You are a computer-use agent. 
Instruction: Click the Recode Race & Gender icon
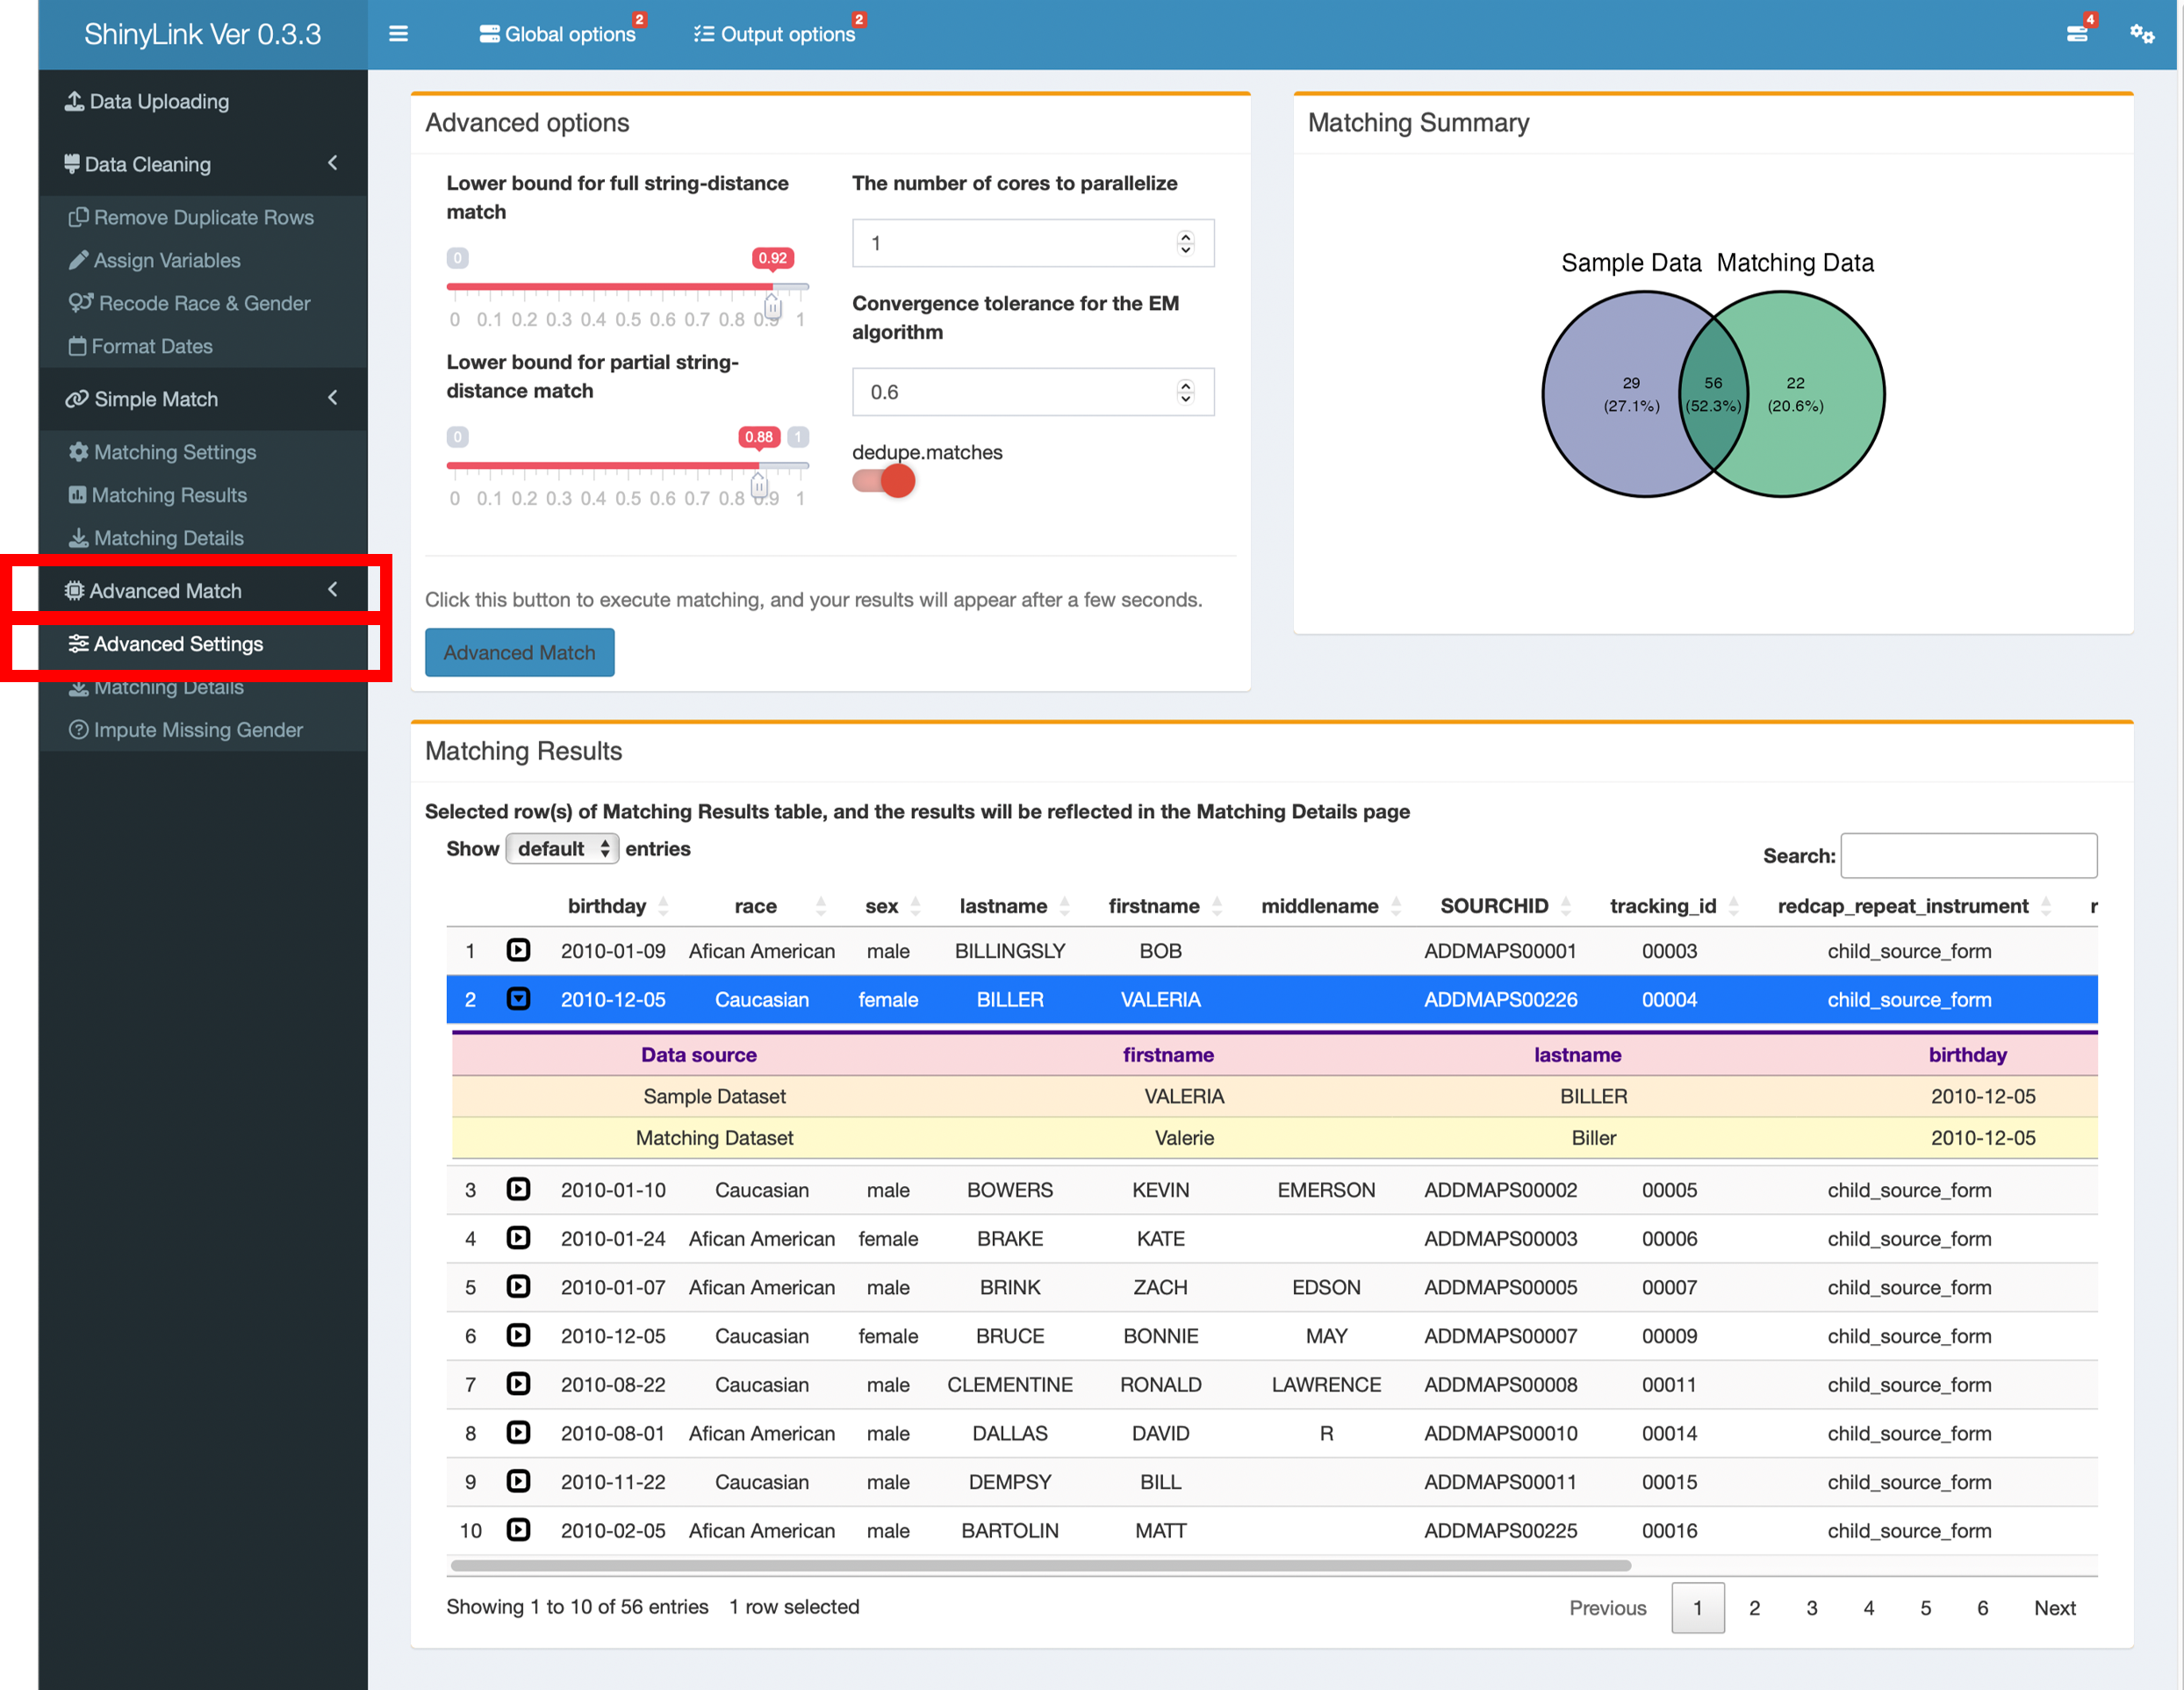[x=80, y=303]
